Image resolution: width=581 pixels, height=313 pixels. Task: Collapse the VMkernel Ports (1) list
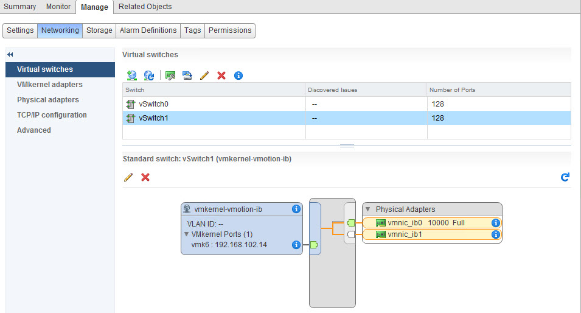(x=186, y=234)
